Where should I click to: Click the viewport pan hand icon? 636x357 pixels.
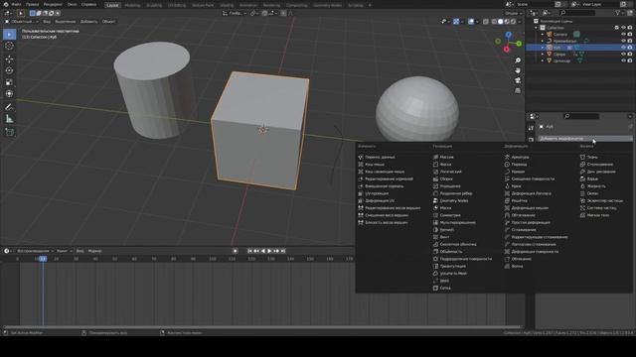(518, 70)
